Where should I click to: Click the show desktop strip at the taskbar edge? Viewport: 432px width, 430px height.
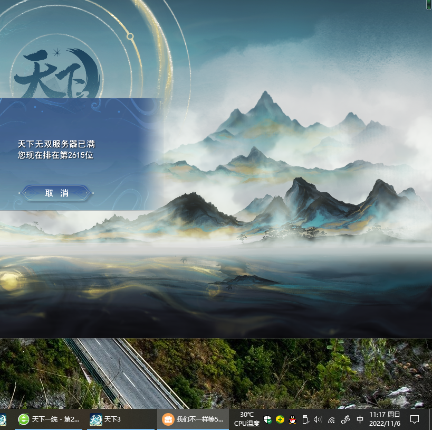coord(430,419)
